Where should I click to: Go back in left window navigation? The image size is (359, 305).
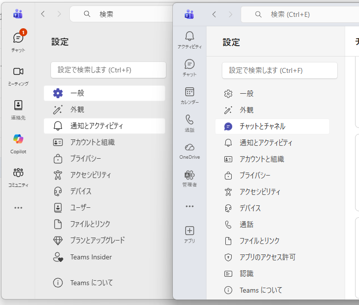click(x=43, y=14)
